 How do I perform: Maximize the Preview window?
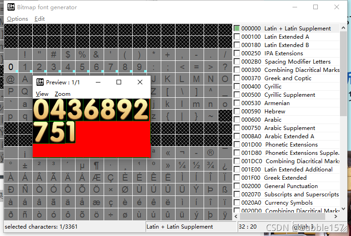119,82
